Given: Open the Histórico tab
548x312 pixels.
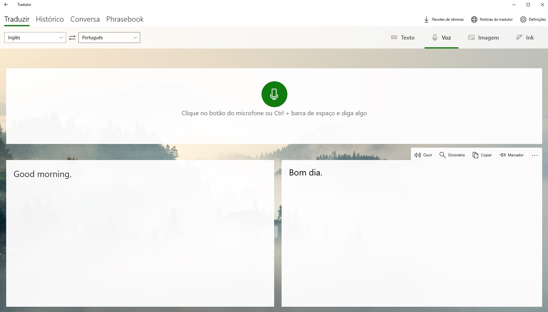Looking at the screenshot, I should [x=50, y=19].
